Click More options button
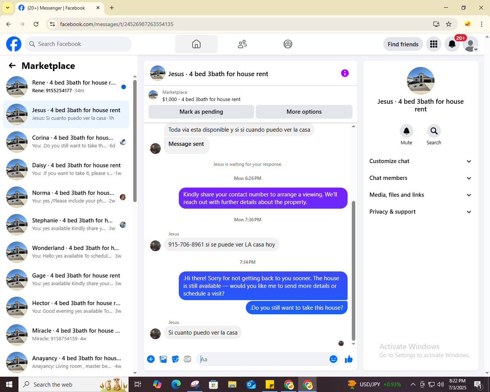This screenshot has height=392, width=490. (x=304, y=112)
